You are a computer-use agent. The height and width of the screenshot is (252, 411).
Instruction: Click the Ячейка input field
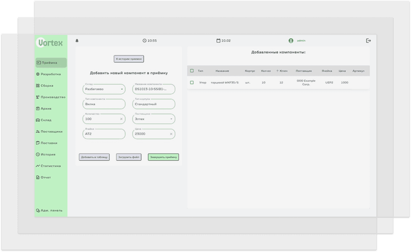(103, 134)
